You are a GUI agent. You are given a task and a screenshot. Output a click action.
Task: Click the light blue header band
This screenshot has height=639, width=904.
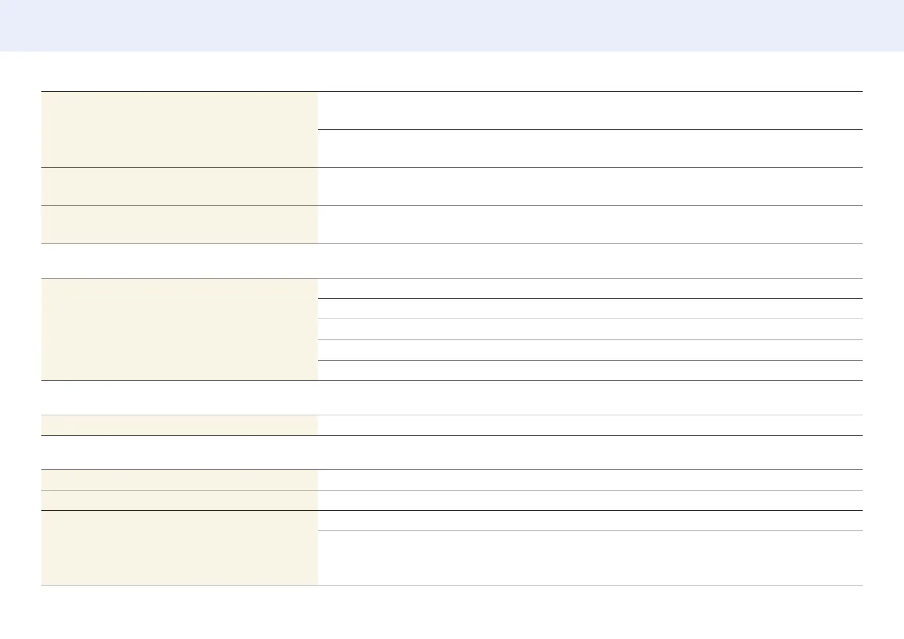452,26
